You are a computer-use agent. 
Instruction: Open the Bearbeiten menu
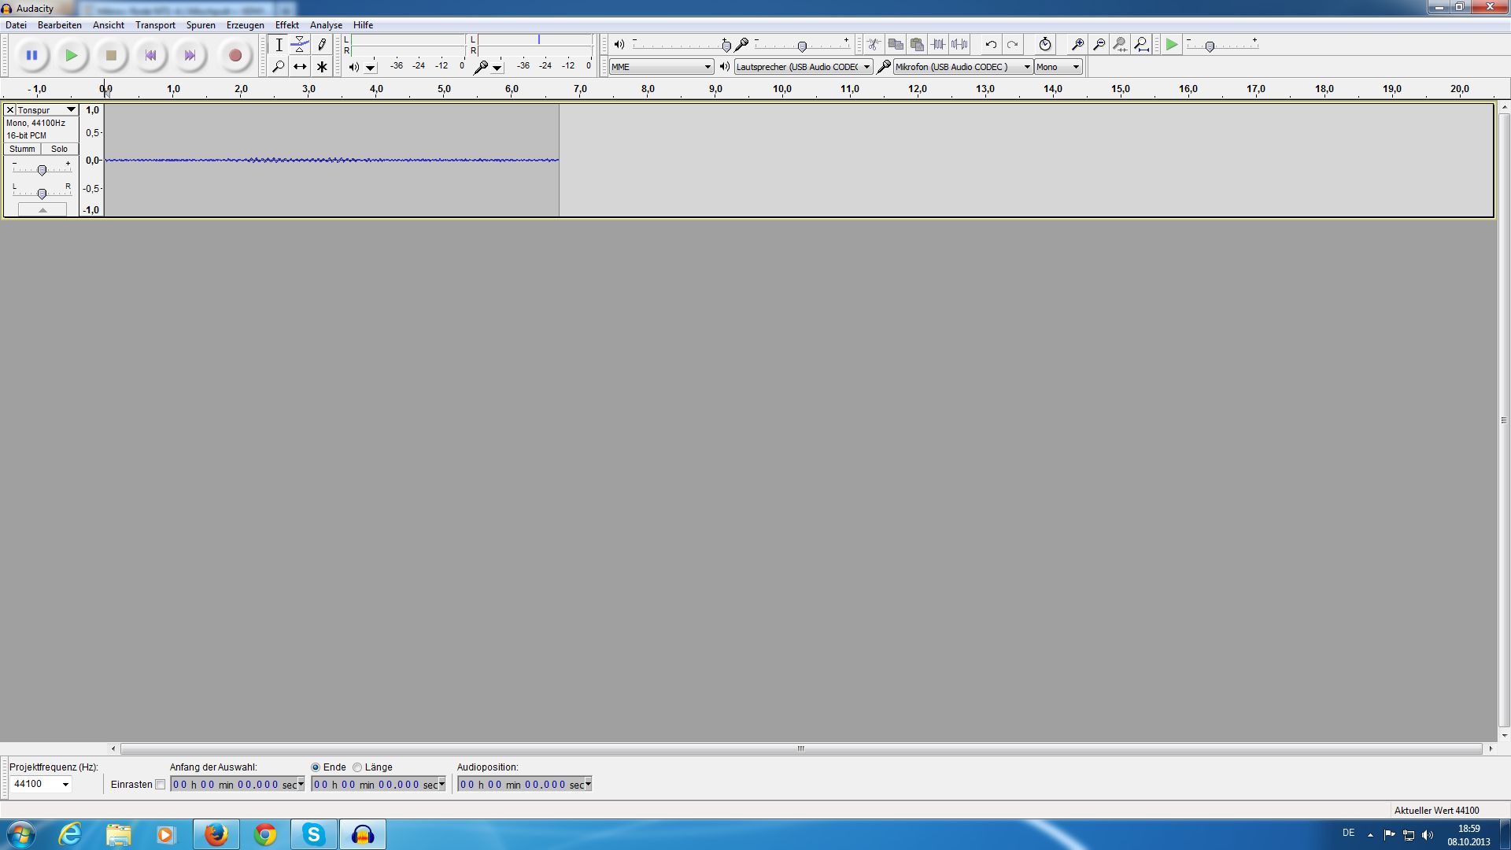pyautogui.click(x=60, y=25)
